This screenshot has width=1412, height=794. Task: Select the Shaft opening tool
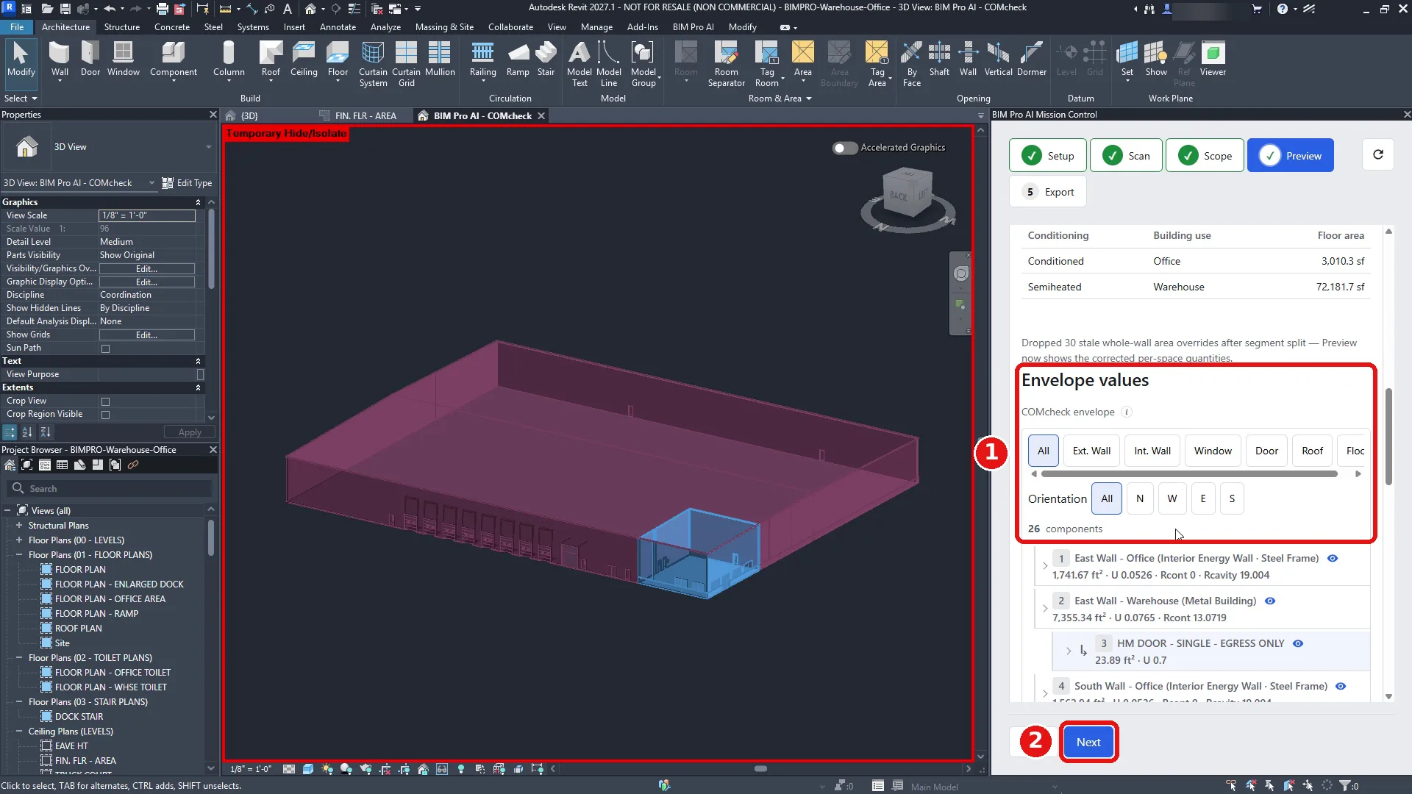[939, 59]
